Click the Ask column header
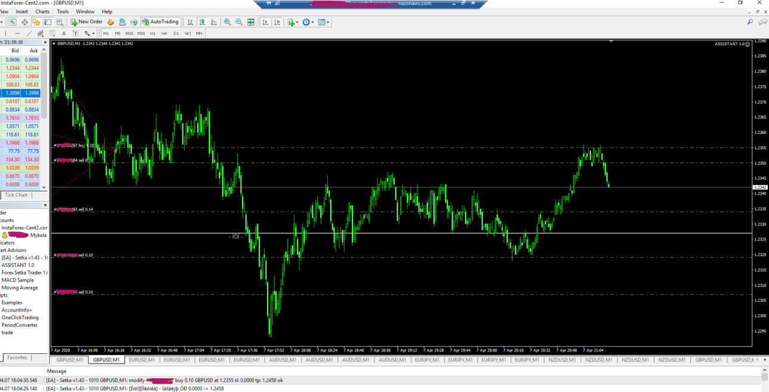The image size is (769, 392). [33, 51]
